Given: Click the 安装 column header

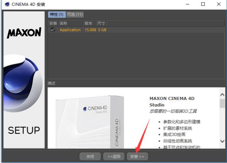Looking at the screenshot, I should [53, 23].
